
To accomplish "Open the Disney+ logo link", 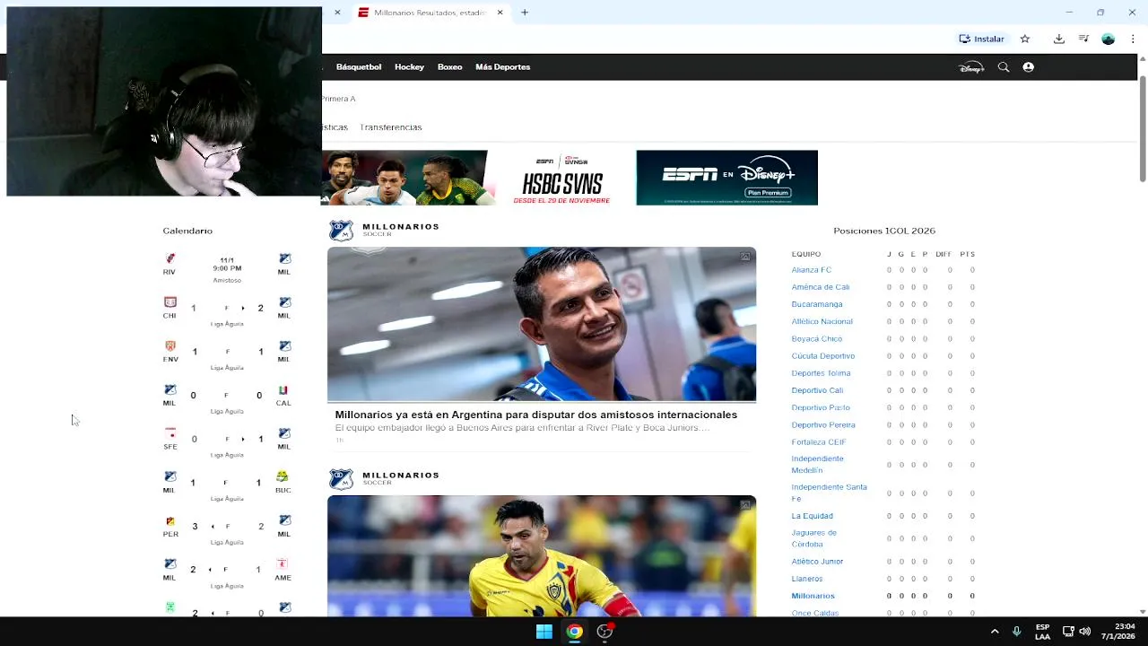I will point(971,67).
